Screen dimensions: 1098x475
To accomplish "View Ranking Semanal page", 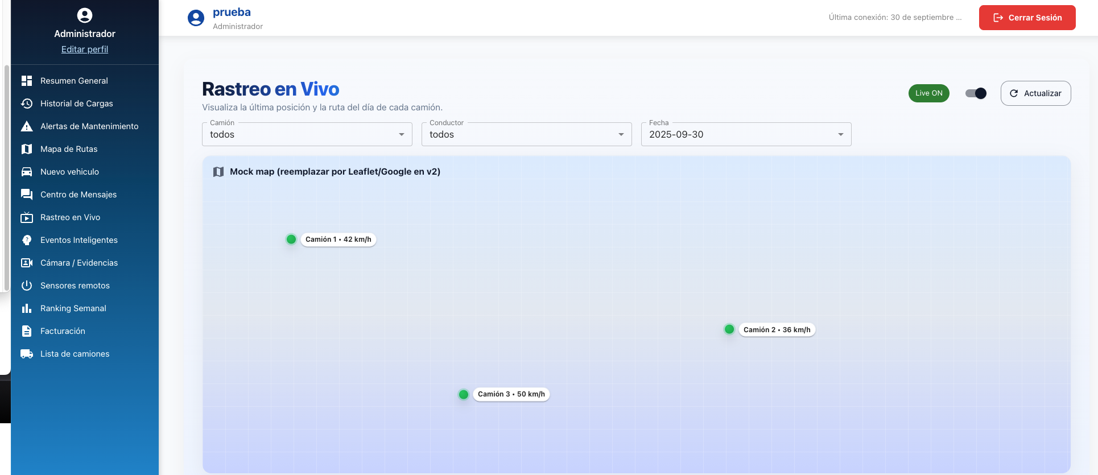I will pos(85,308).
